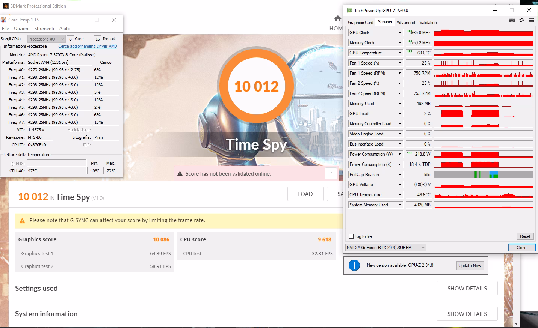Viewport: 538px width, 328px height.
Task: Switch to the Advanced tab
Action: coord(406,23)
